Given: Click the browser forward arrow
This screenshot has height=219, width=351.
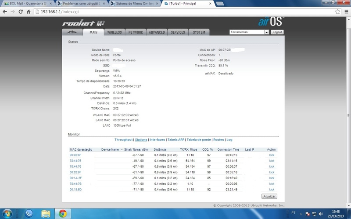Looking at the screenshot, I should (x=13, y=12).
